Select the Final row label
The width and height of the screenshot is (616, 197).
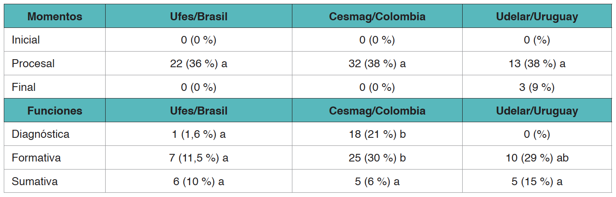pyautogui.click(x=24, y=88)
